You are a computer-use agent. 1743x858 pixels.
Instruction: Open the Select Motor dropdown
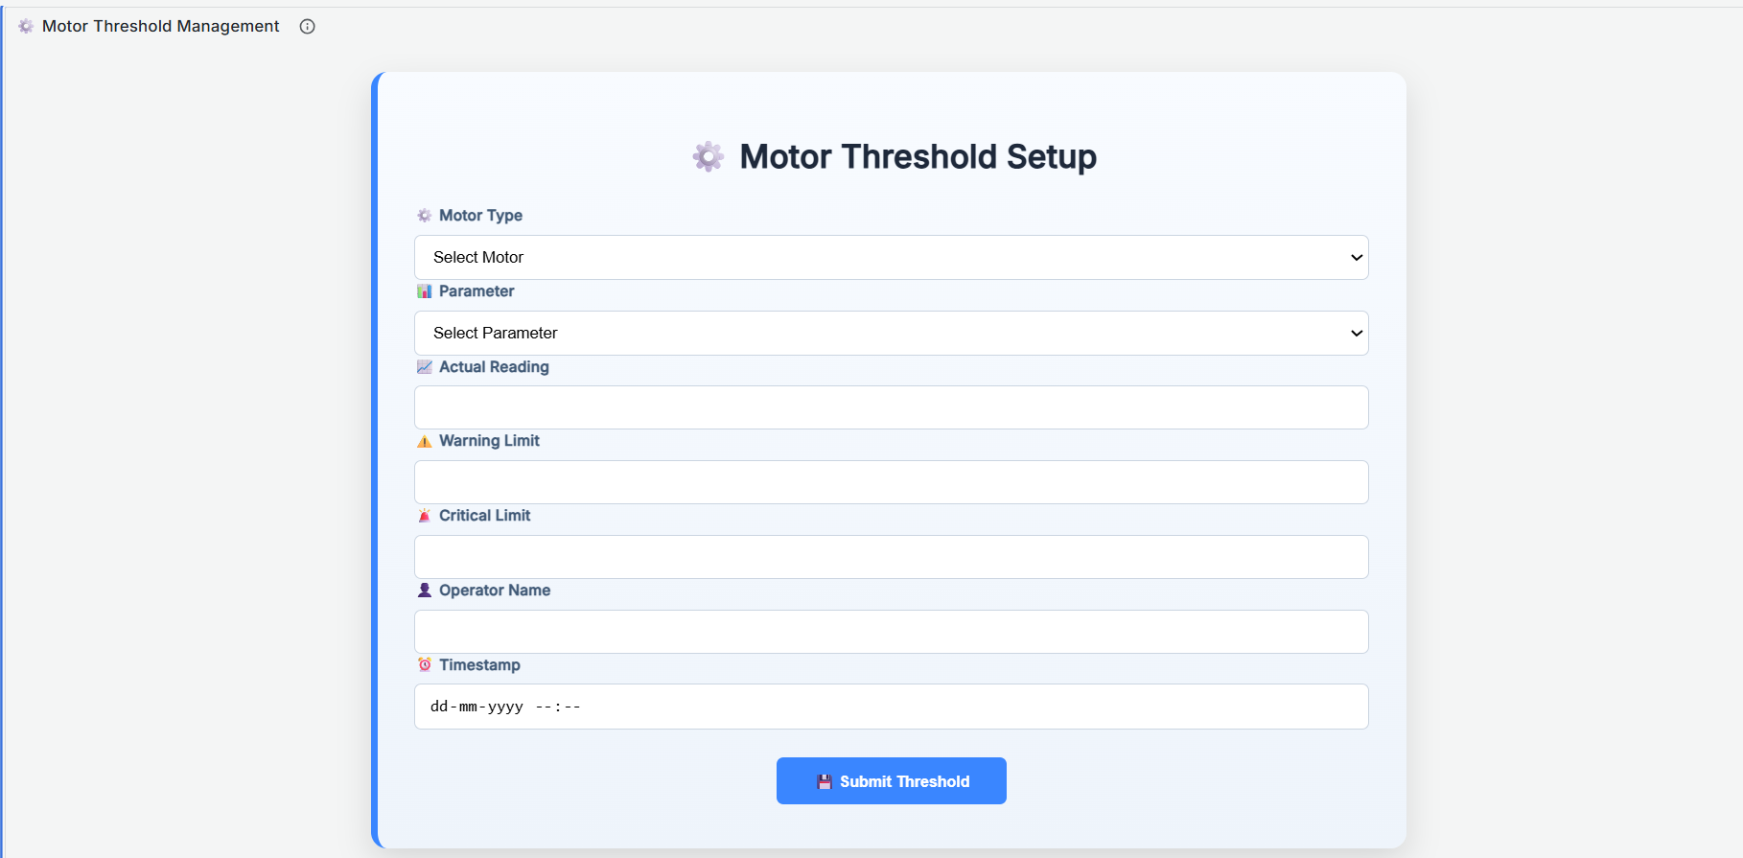click(891, 257)
